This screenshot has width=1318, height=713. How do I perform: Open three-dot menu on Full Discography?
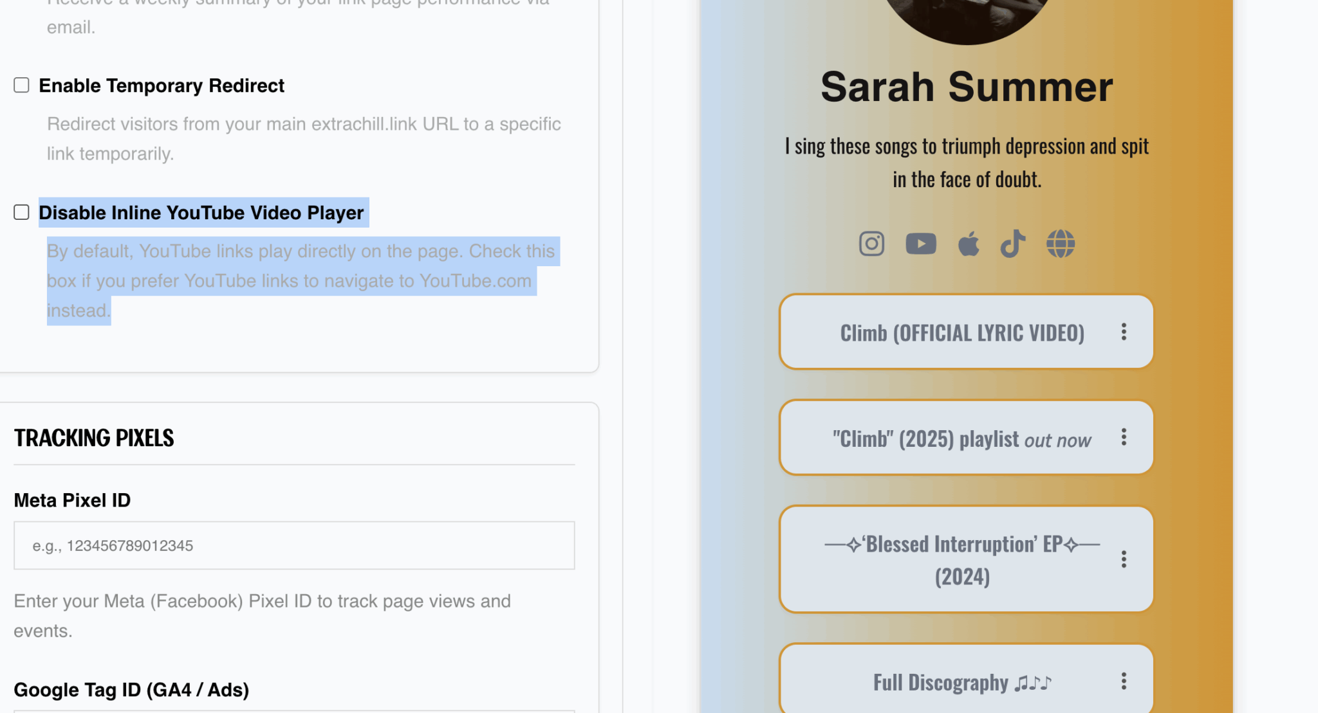coord(1124,681)
